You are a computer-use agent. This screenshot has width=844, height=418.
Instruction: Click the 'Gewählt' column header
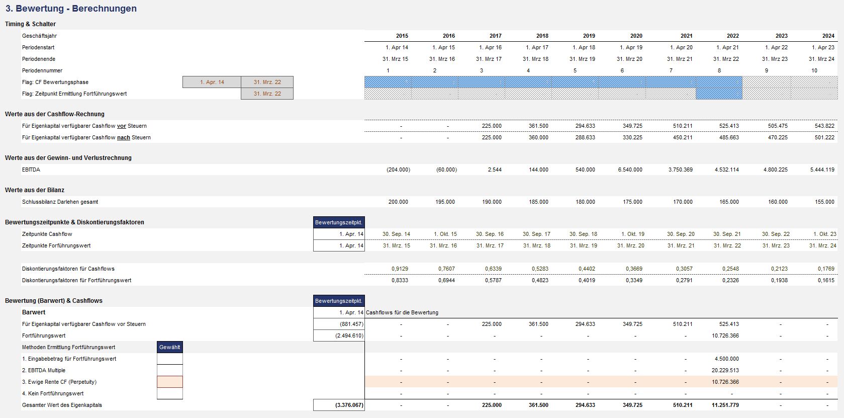[169, 347]
